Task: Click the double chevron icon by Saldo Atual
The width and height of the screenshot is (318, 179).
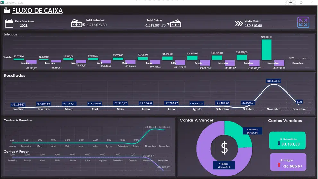Action: click(238, 23)
